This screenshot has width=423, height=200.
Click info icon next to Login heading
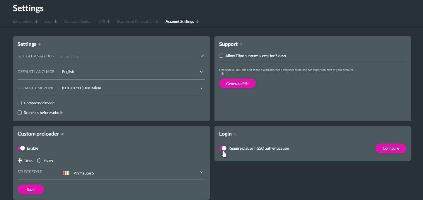tap(235, 134)
